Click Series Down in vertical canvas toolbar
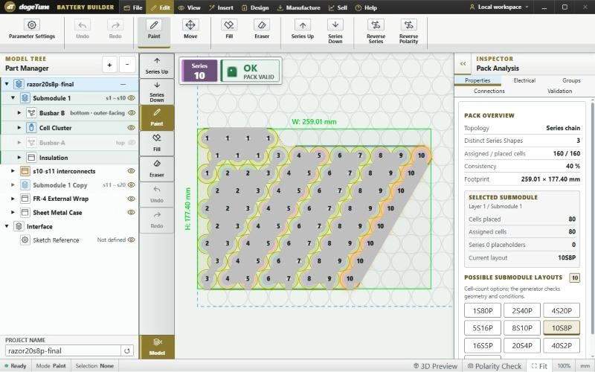 [x=157, y=92]
